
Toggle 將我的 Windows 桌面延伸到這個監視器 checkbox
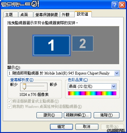pyautogui.click(x=9, y=107)
